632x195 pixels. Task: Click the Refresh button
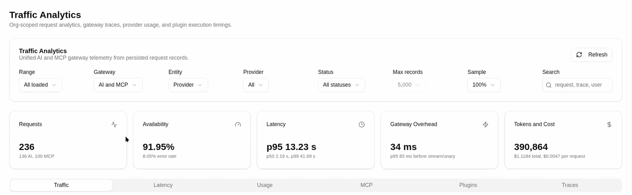(592, 55)
